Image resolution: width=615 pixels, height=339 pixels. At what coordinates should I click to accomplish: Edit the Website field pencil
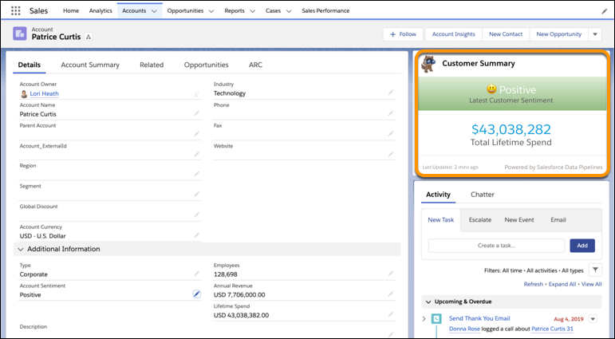tap(391, 154)
